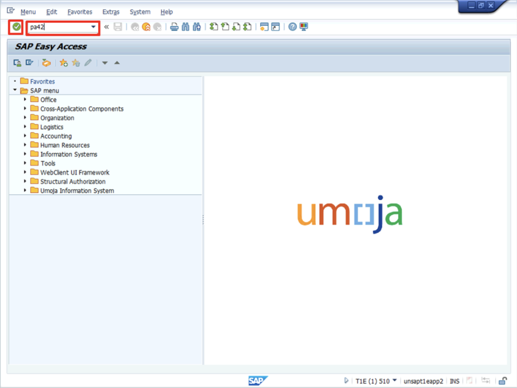Click the Back arrow button
Viewport: 517px width, 388px height.
(x=134, y=26)
